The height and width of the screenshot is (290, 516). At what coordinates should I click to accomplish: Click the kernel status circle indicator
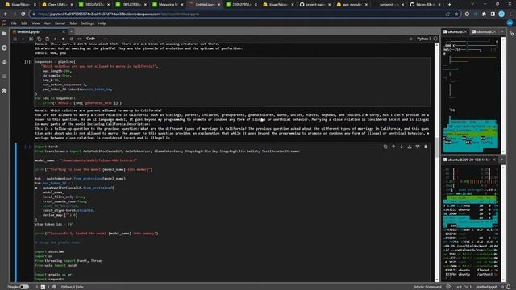435,39
